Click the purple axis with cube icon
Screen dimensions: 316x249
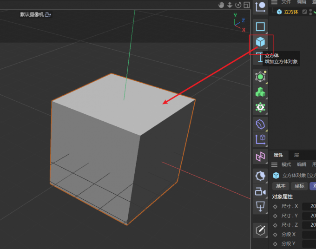pos(260,139)
